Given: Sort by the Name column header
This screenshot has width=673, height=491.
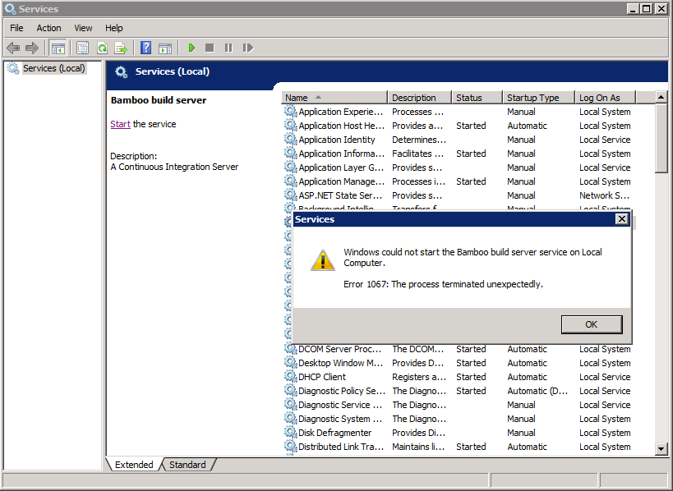Looking at the screenshot, I should [334, 98].
